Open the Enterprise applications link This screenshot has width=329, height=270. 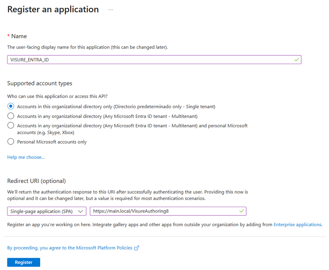[x=298, y=225]
